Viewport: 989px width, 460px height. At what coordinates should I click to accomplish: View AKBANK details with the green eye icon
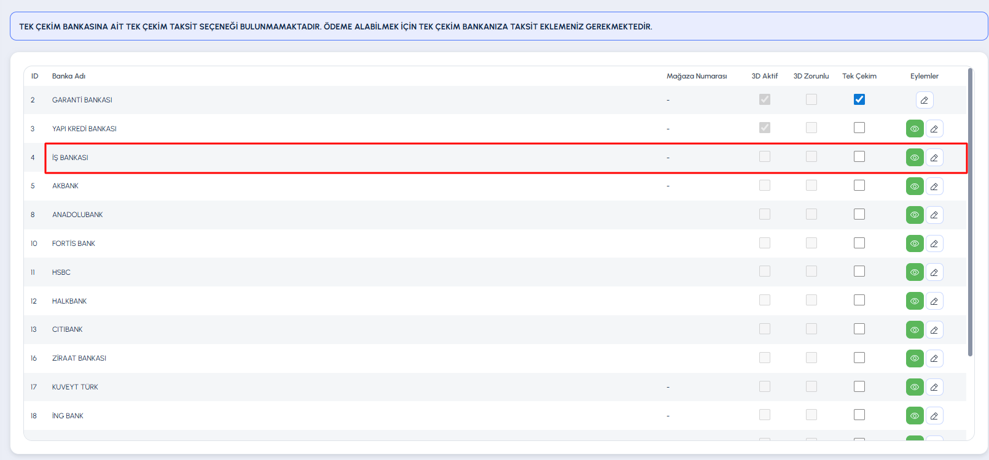click(915, 186)
